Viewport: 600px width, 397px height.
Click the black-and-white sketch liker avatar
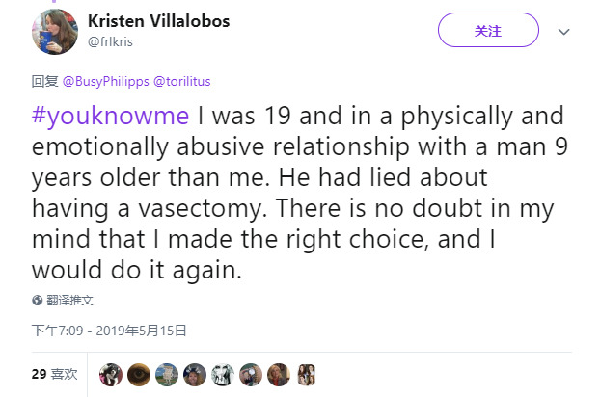[222, 375]
